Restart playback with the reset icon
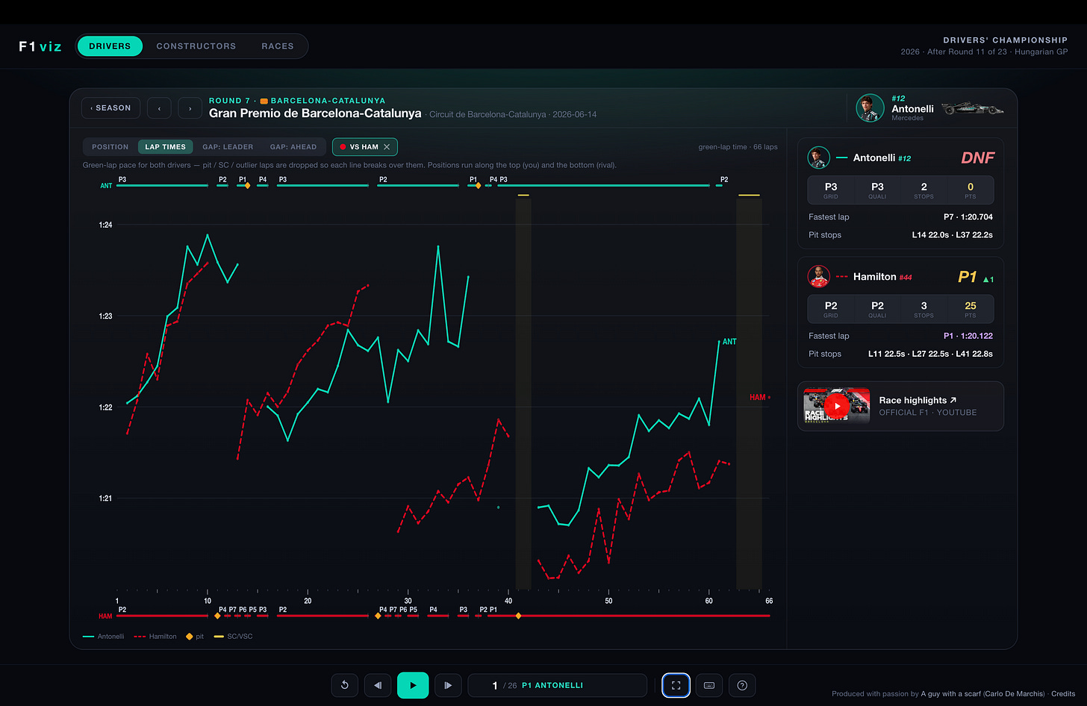The width and height of the screenshot is (1087, 706). coord(345,685)
